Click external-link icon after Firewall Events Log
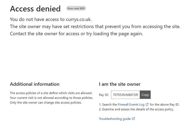 pos(147,104)
